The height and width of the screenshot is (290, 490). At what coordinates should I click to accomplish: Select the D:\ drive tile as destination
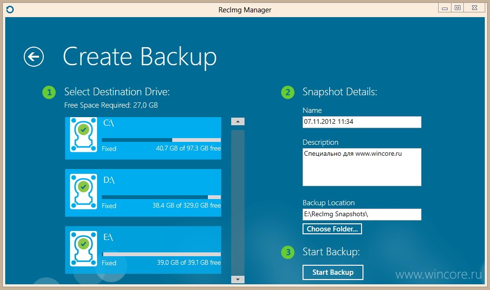pos(143,193)
